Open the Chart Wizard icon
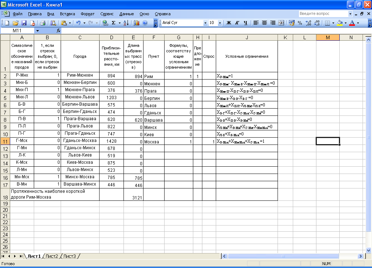This screenshot has width=372, height=268. click(137, 23)
